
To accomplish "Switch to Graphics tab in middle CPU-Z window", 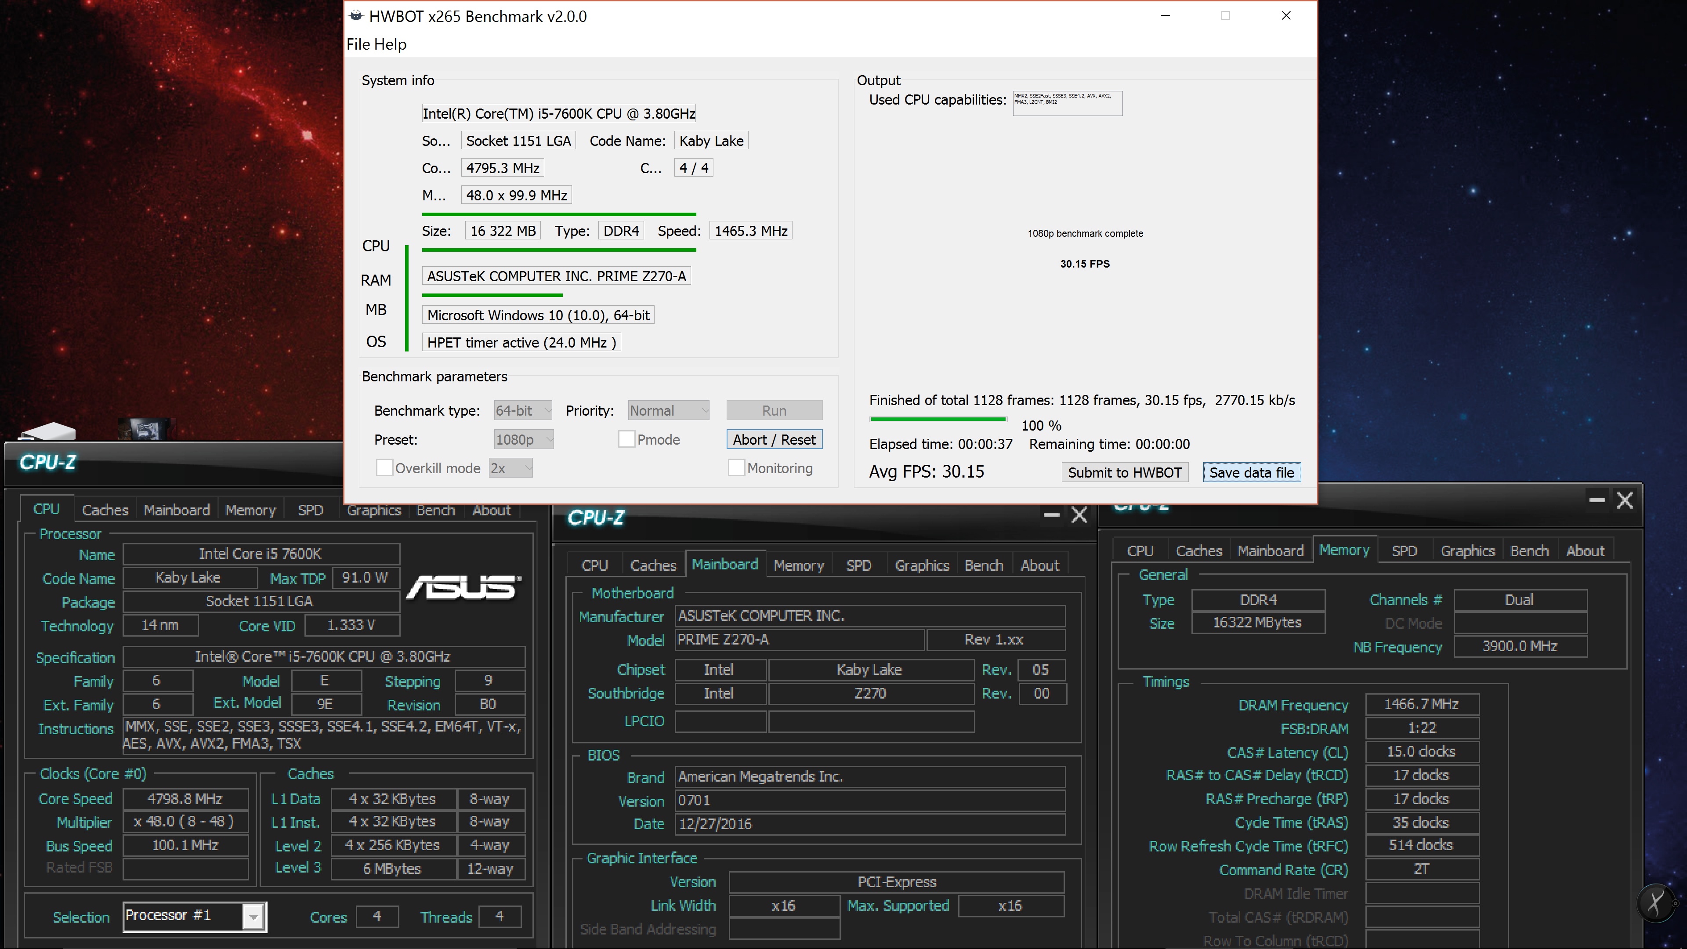I will (x=921, y=565).
